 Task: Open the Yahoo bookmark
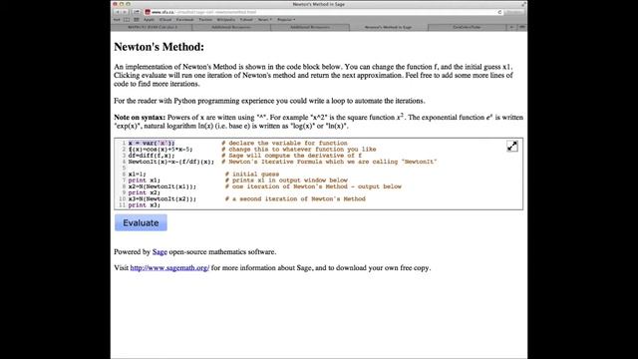246,20
